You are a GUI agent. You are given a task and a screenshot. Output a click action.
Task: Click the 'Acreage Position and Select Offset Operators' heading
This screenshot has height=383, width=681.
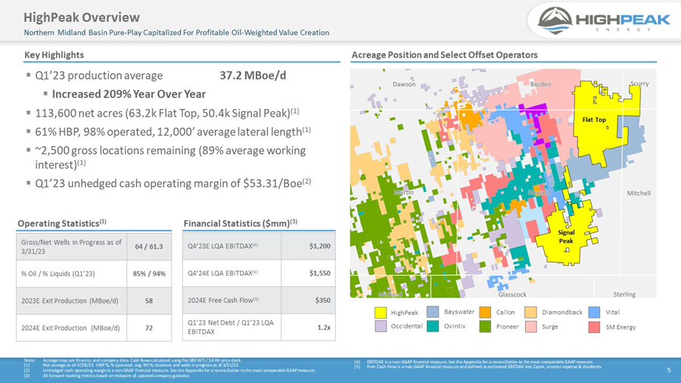coord(445,54)
